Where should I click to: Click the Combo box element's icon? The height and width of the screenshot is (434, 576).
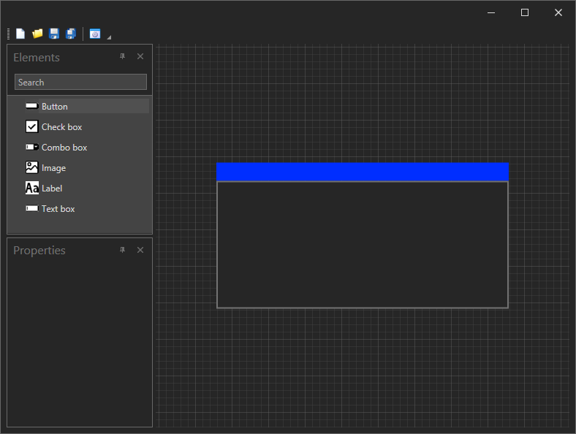coord(32,148)
